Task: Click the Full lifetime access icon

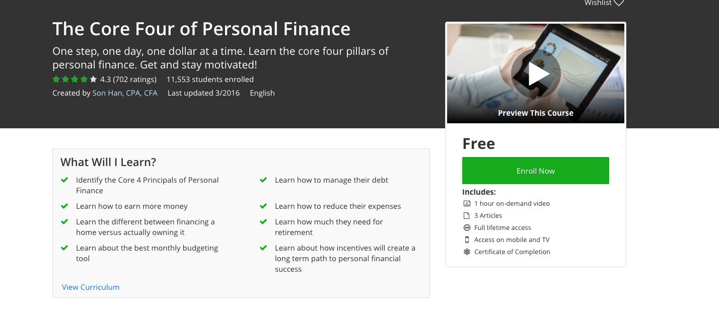Action: click(x=466, y=228)
